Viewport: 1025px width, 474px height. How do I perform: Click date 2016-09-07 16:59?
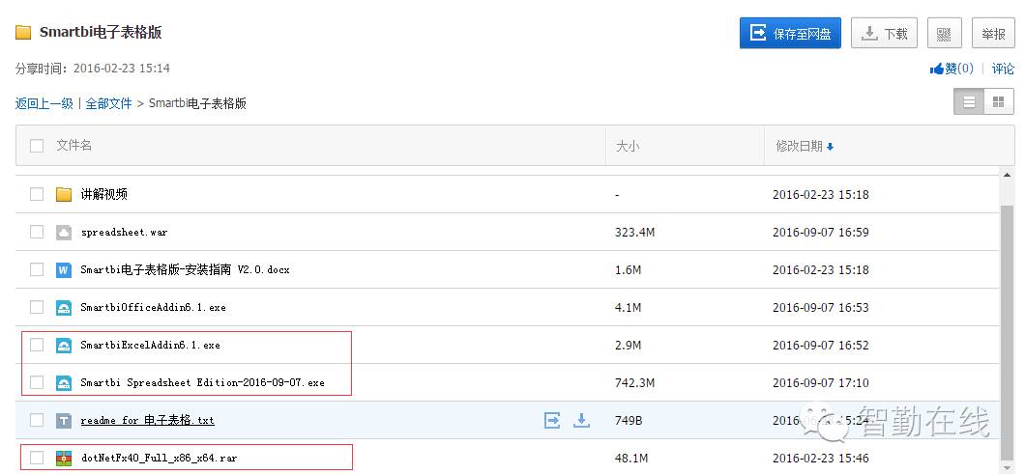[x=820, y=232]
